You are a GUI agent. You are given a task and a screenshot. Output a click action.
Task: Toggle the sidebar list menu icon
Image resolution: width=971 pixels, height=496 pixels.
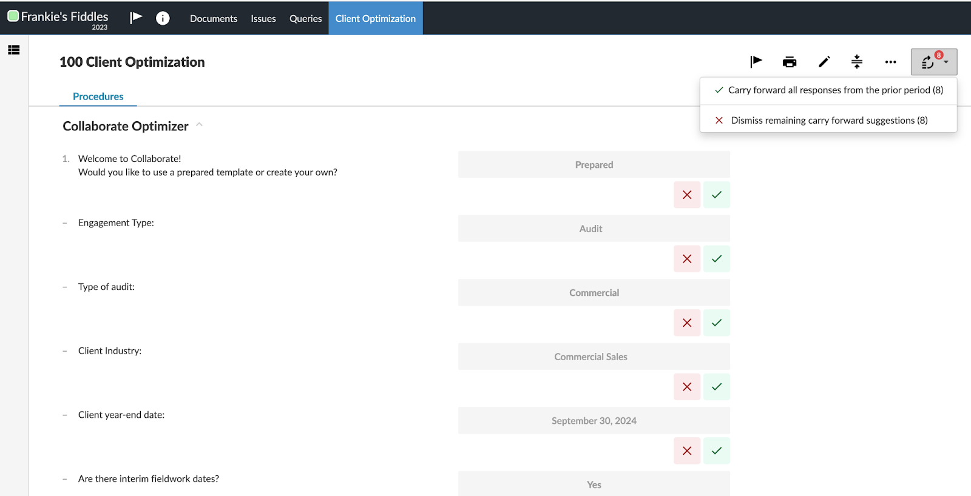14,50
